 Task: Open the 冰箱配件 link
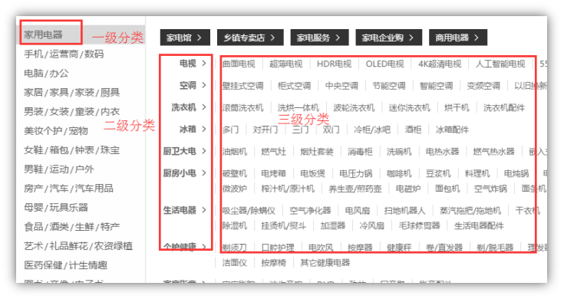point(452,130)
